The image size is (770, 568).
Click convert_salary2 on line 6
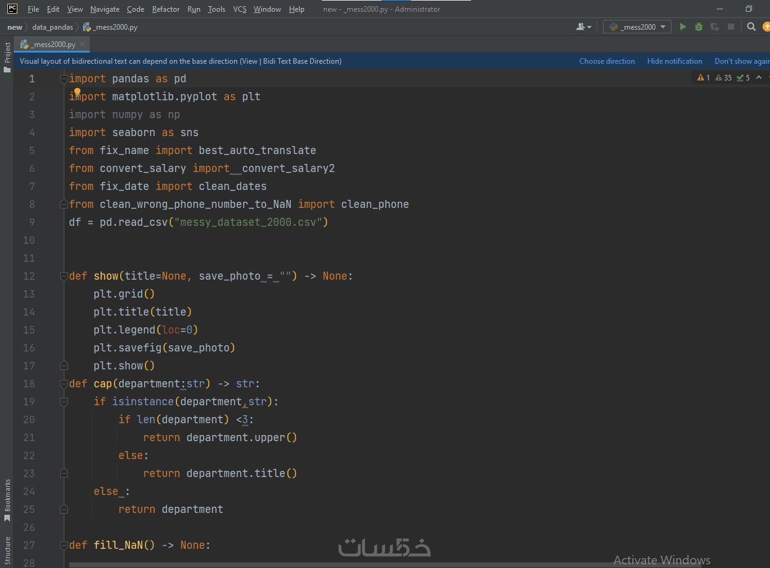point(288,168)
